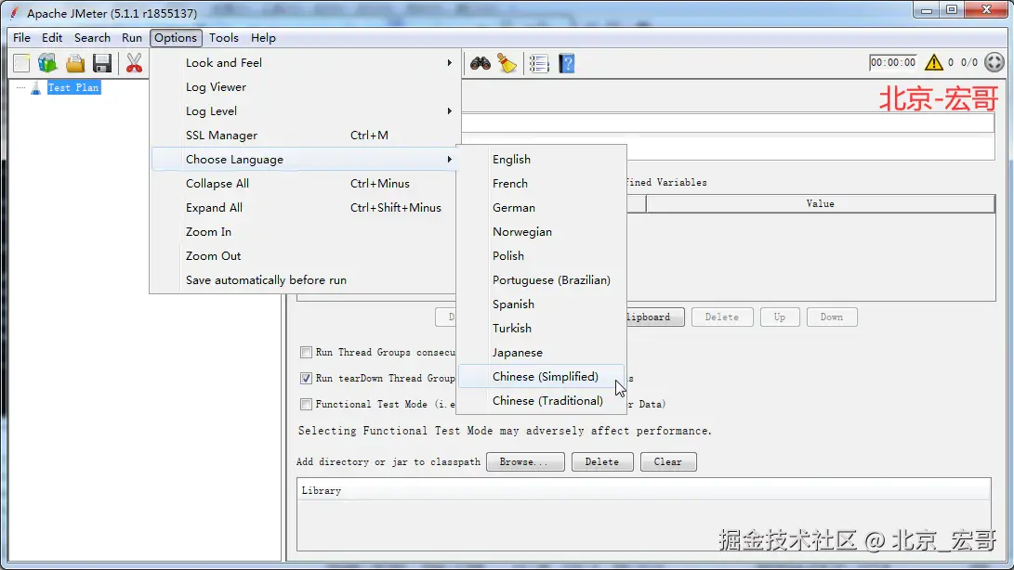Click the Search binoculars icon

coord(481,63)
